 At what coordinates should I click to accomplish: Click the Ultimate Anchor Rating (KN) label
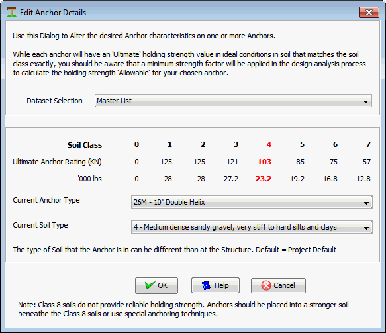pos(57,162)
